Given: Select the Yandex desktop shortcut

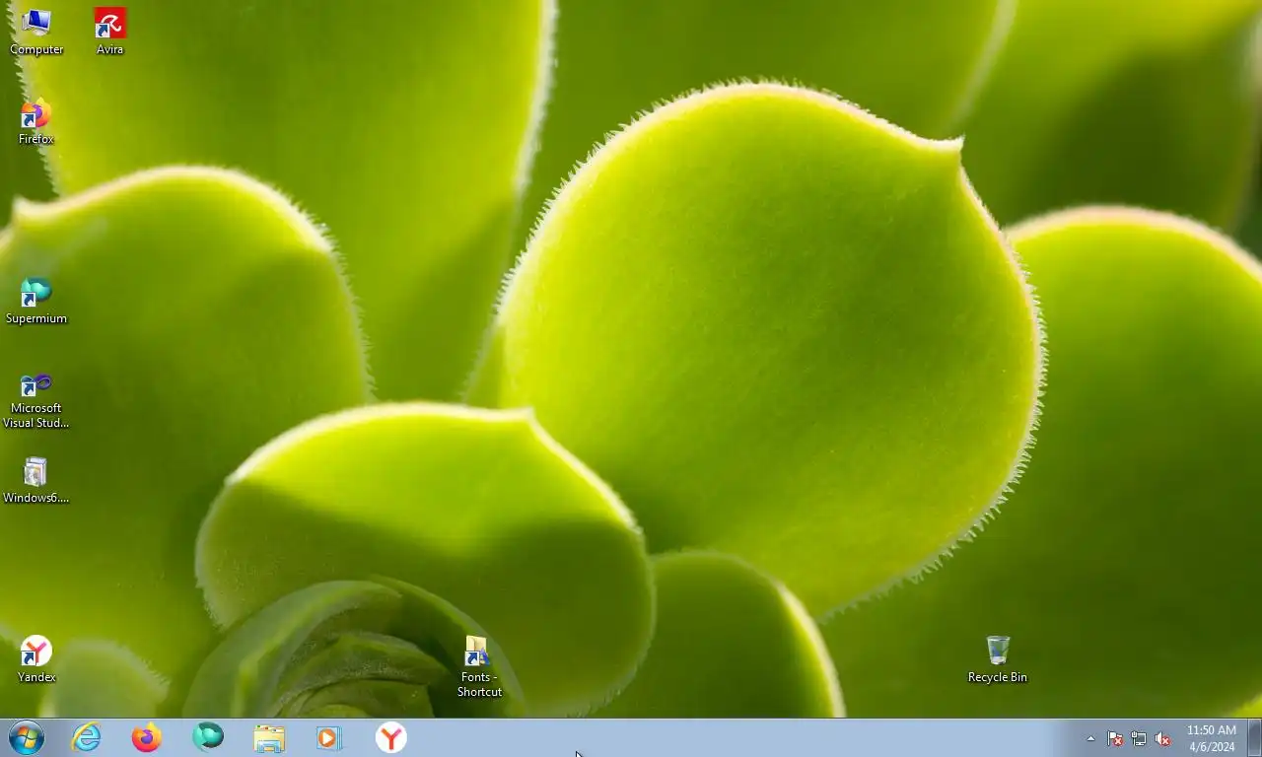Looking at the screenshot, I should click(36, 659).
